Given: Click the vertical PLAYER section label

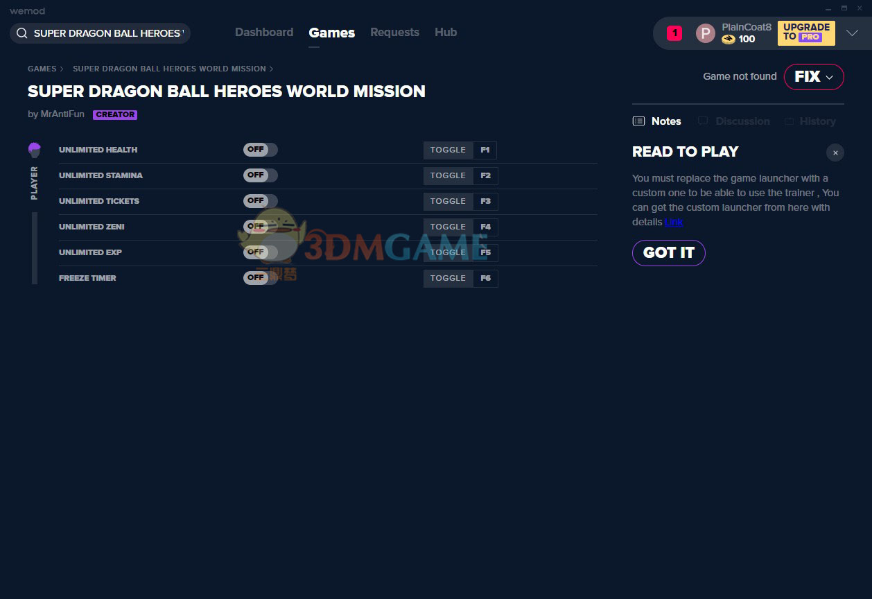Looking at the screenshot, I should click(x=35, y=183).
